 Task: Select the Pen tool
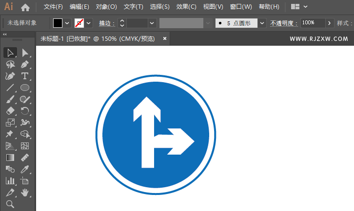tap(25, 64)
